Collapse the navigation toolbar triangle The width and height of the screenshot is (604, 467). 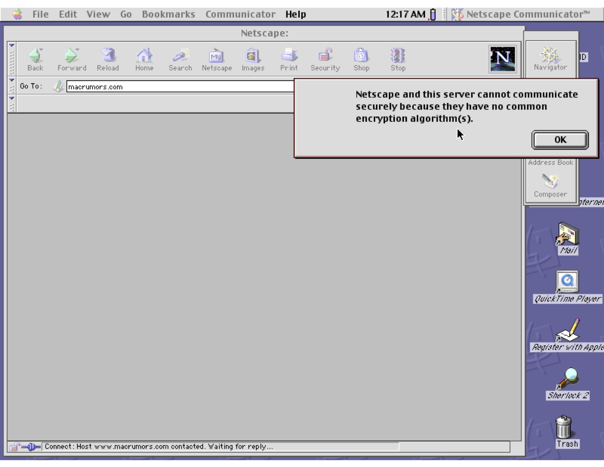12,45
